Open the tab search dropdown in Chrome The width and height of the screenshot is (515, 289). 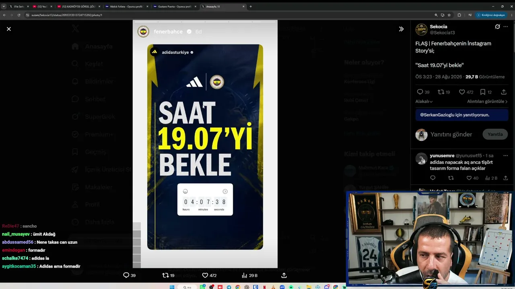tap(4, 6)
